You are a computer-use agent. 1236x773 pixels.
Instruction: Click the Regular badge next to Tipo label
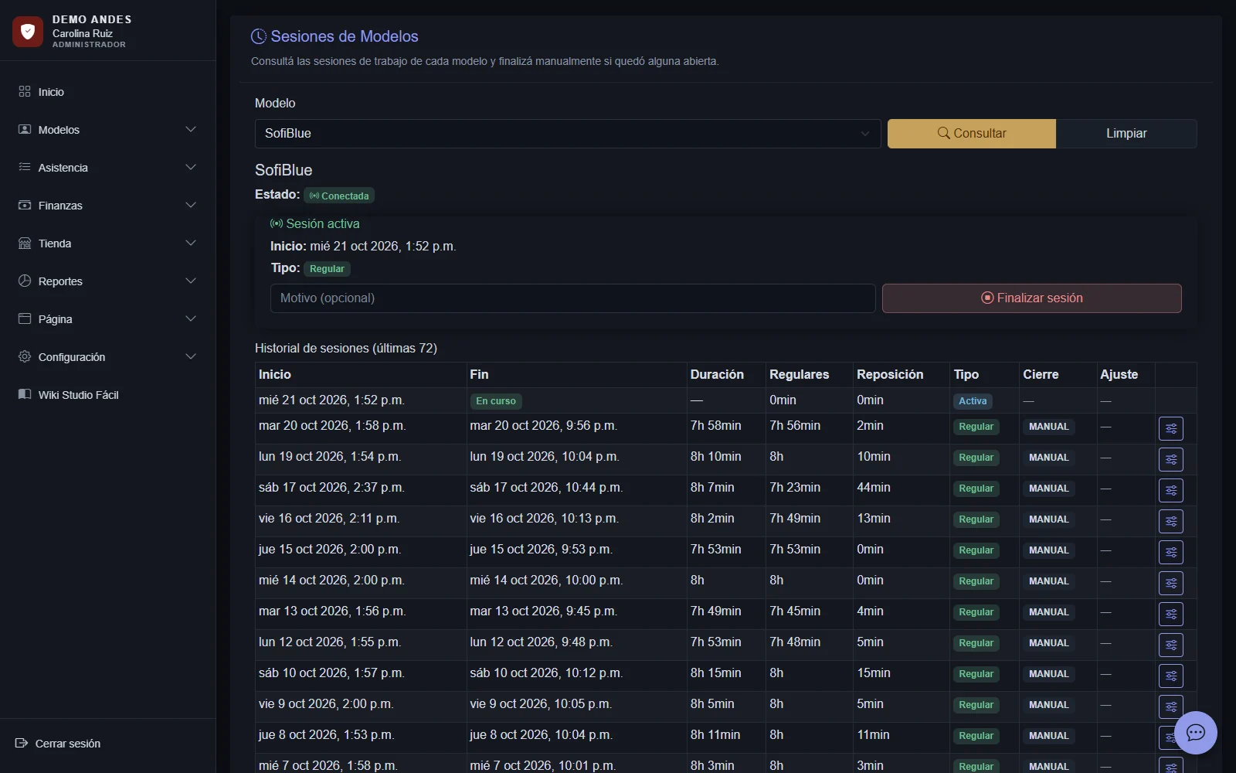(x=327, y=268)
